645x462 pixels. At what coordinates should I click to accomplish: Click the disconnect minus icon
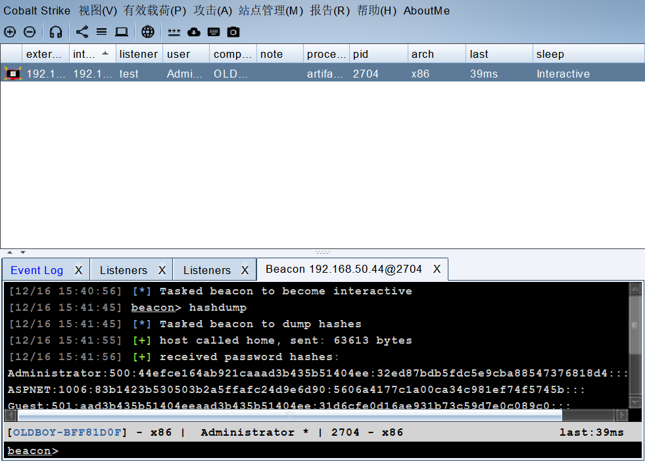[x=30, y=32]
